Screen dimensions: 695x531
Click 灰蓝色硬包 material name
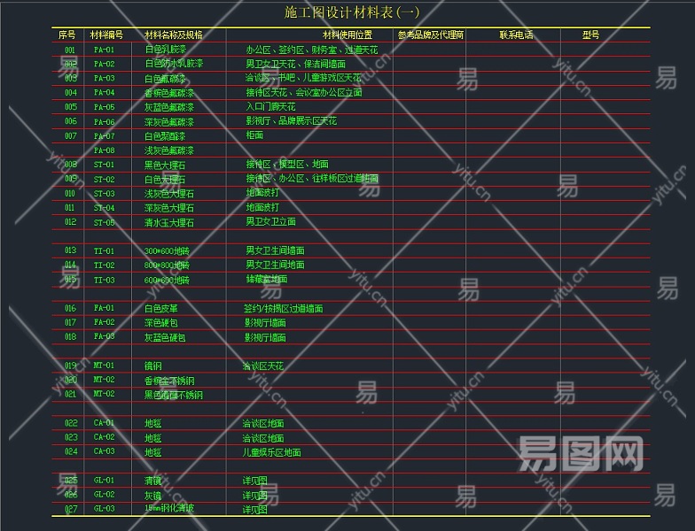click(165, 338)
